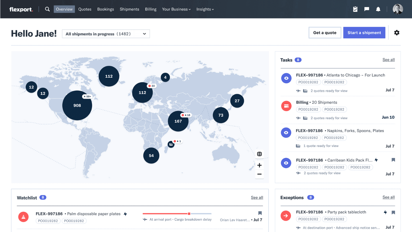Click Tasks count badge 8

[298, 60]
